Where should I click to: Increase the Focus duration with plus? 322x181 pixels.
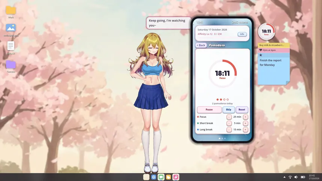pyautogui.click(x=245, y=117)
